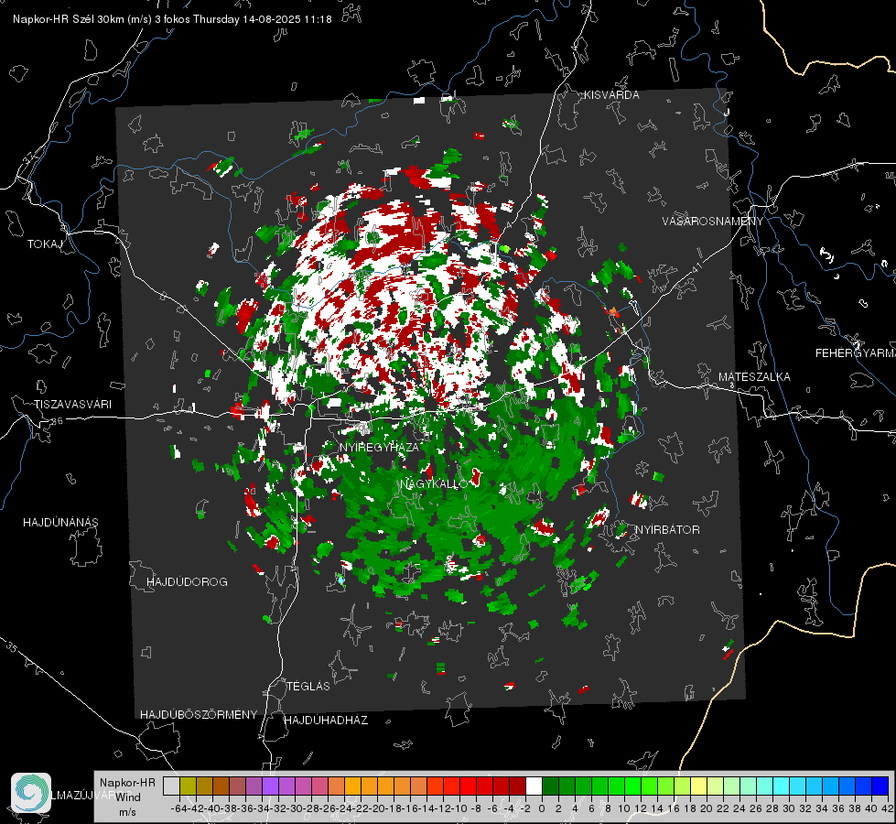This screenshot has height=824, width=896.
Task: Select the HAJDÚDOROG town label
Action: [187, 581]
